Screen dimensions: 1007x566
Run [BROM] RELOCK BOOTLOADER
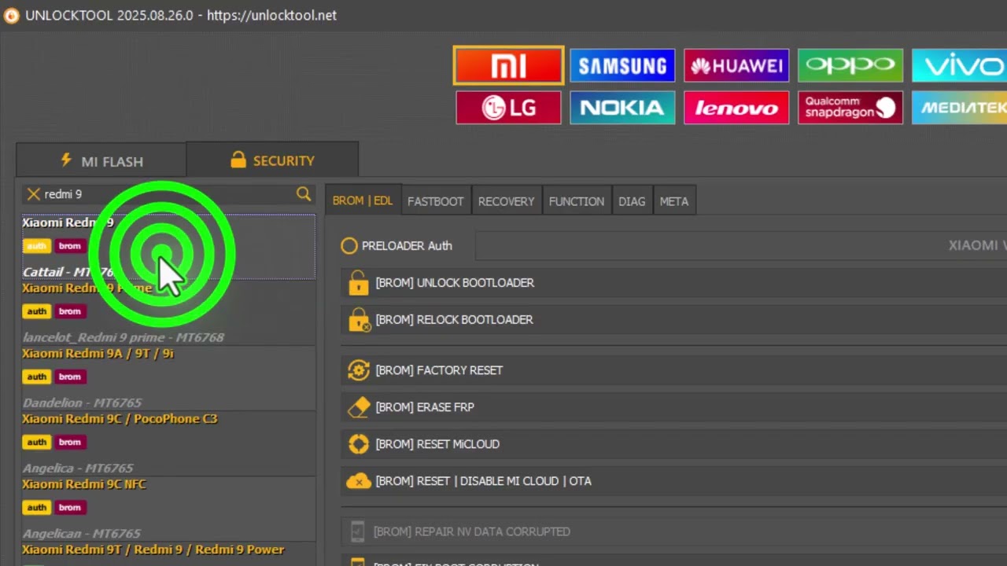click(x=673, y=320)
